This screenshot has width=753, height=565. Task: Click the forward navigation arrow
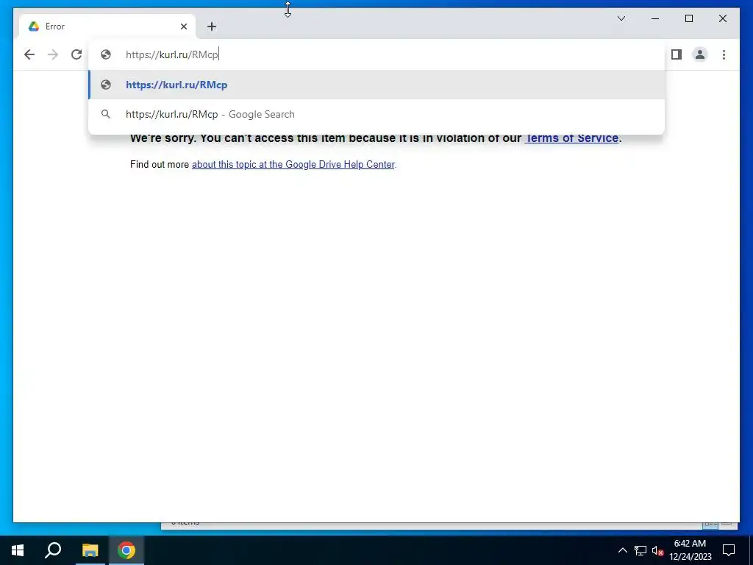(53, 54)
